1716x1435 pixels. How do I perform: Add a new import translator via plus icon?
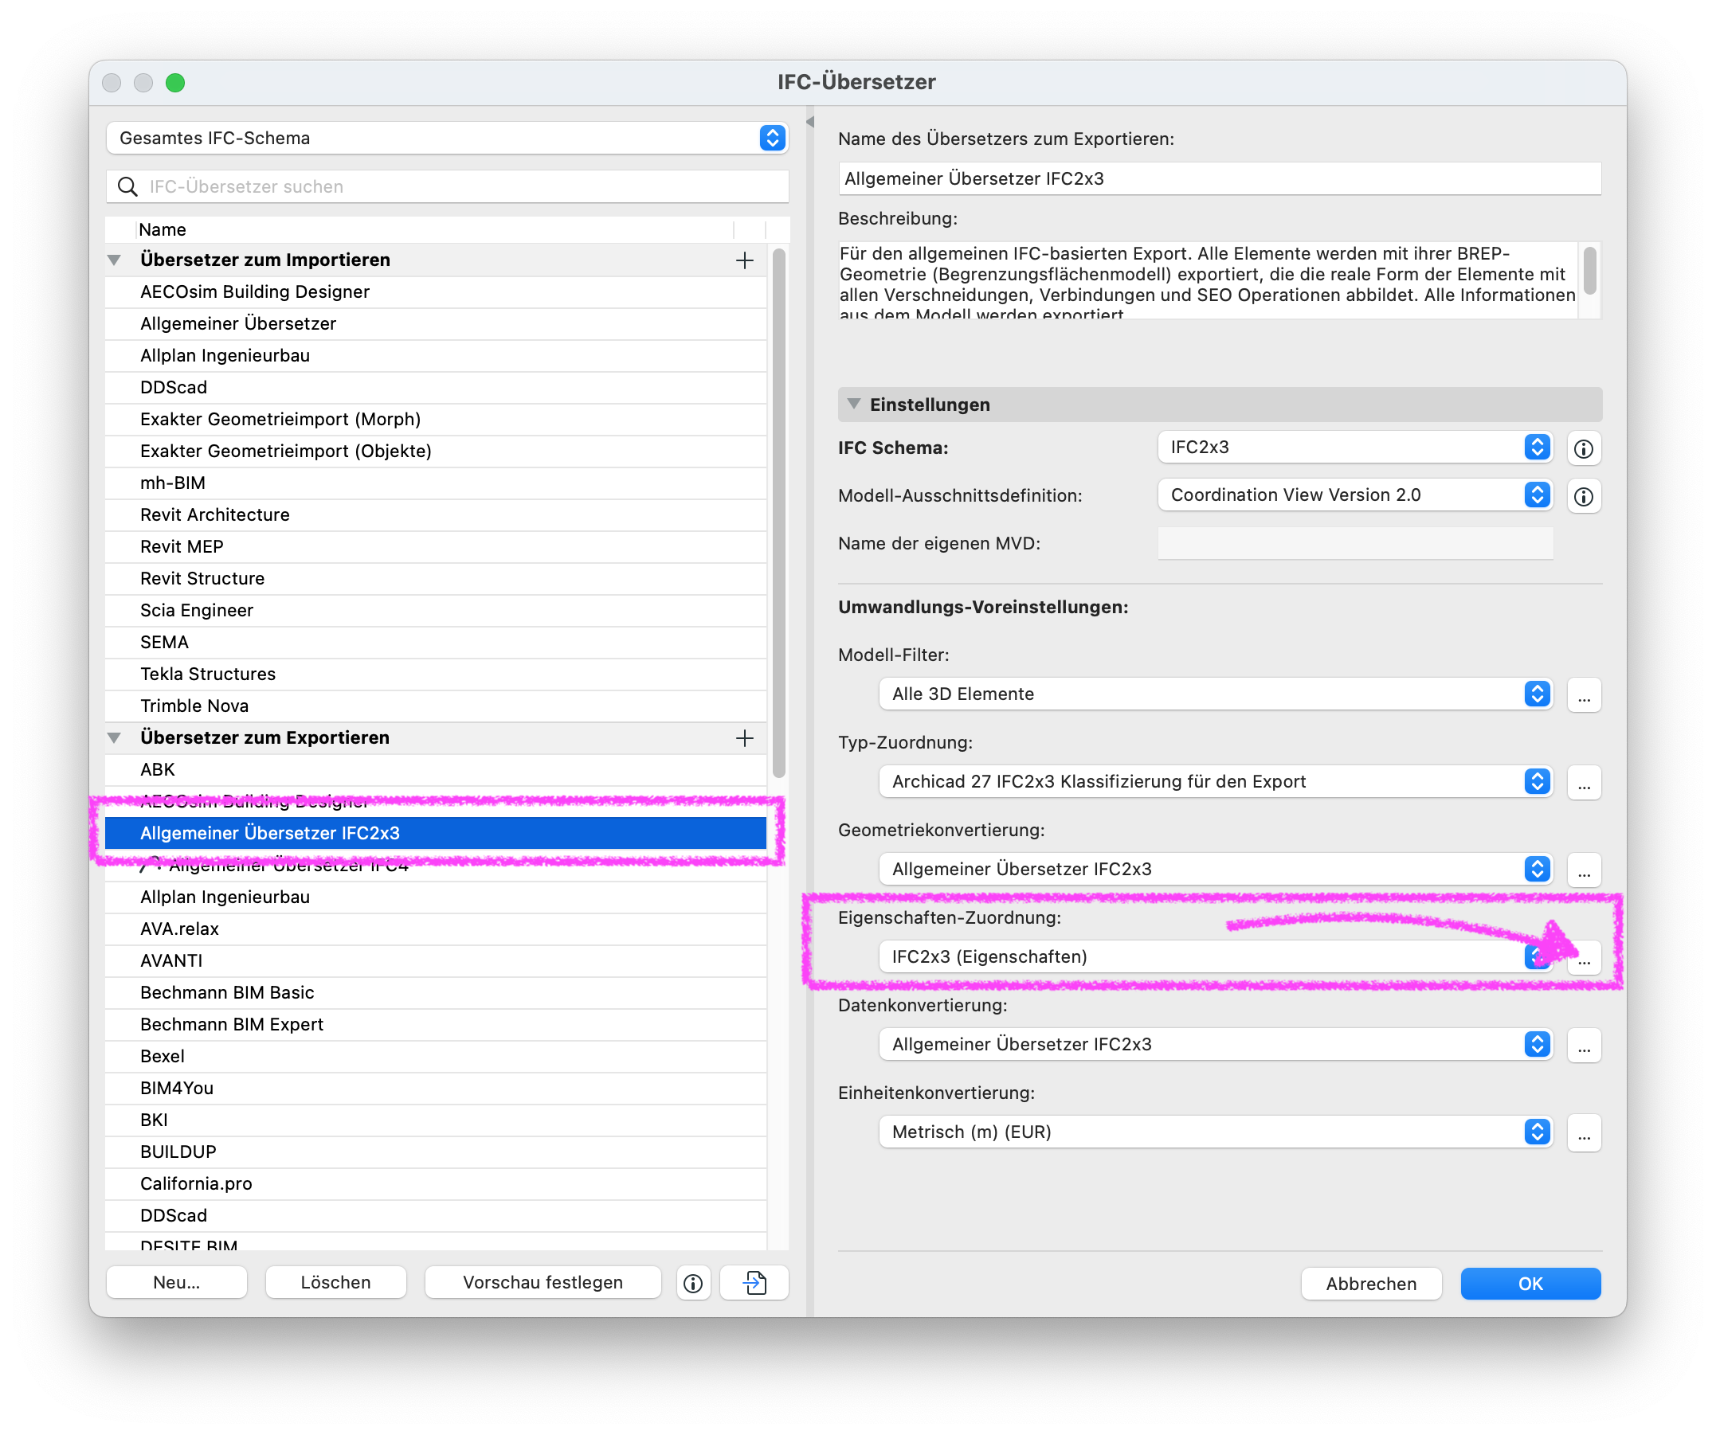pos(744,260)
